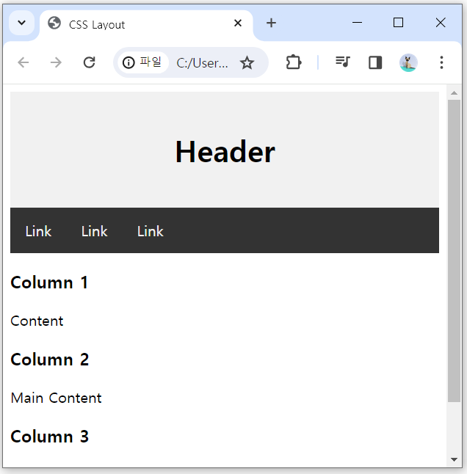
Task: Open Chrome's three-dot menu
Action: 441,62
